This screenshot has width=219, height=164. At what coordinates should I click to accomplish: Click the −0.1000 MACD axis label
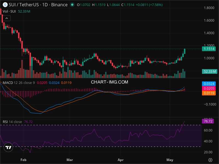210,104
